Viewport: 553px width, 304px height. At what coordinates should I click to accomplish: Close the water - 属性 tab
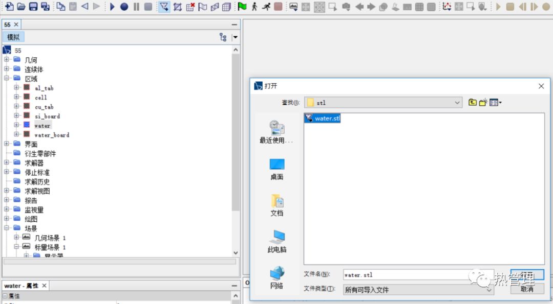tap(44, 286)
